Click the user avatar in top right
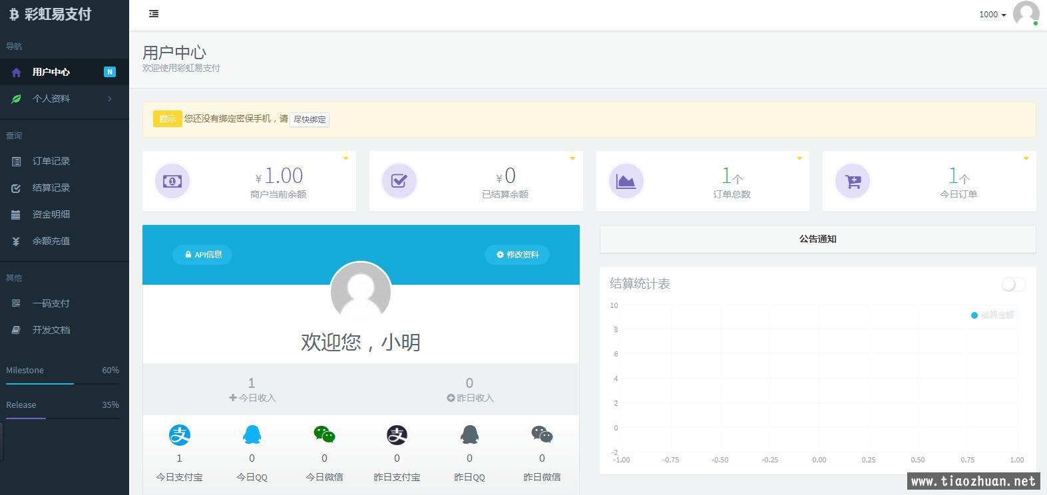1047x495 pixels. coord(1026,13)
